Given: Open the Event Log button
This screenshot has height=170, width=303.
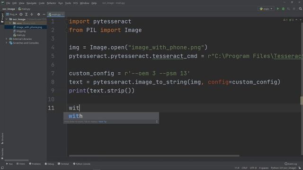Looking at the screenshot, I should point(291,164).
